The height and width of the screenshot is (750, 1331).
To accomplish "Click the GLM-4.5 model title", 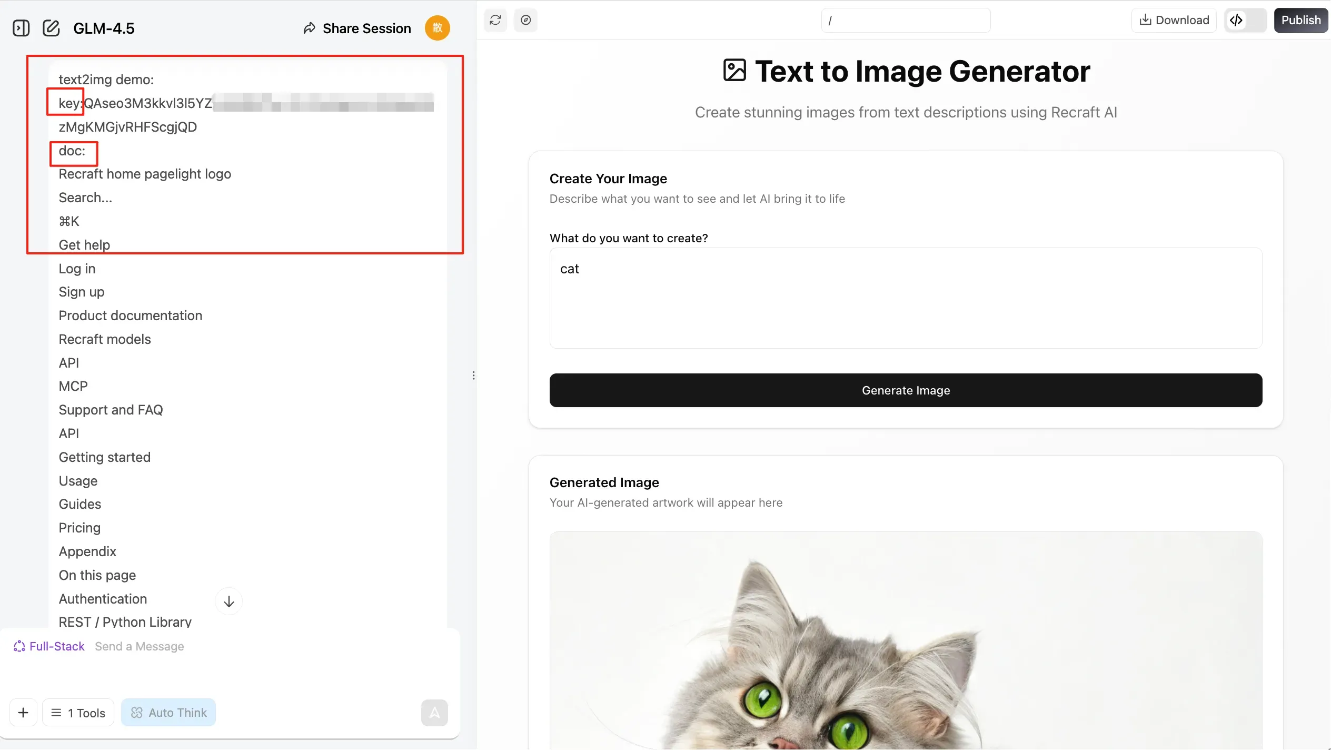I will click(104, 28).
